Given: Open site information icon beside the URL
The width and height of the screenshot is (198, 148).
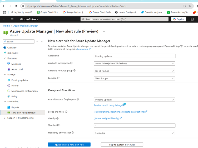Looking at the screenshot, I should 23,6.
